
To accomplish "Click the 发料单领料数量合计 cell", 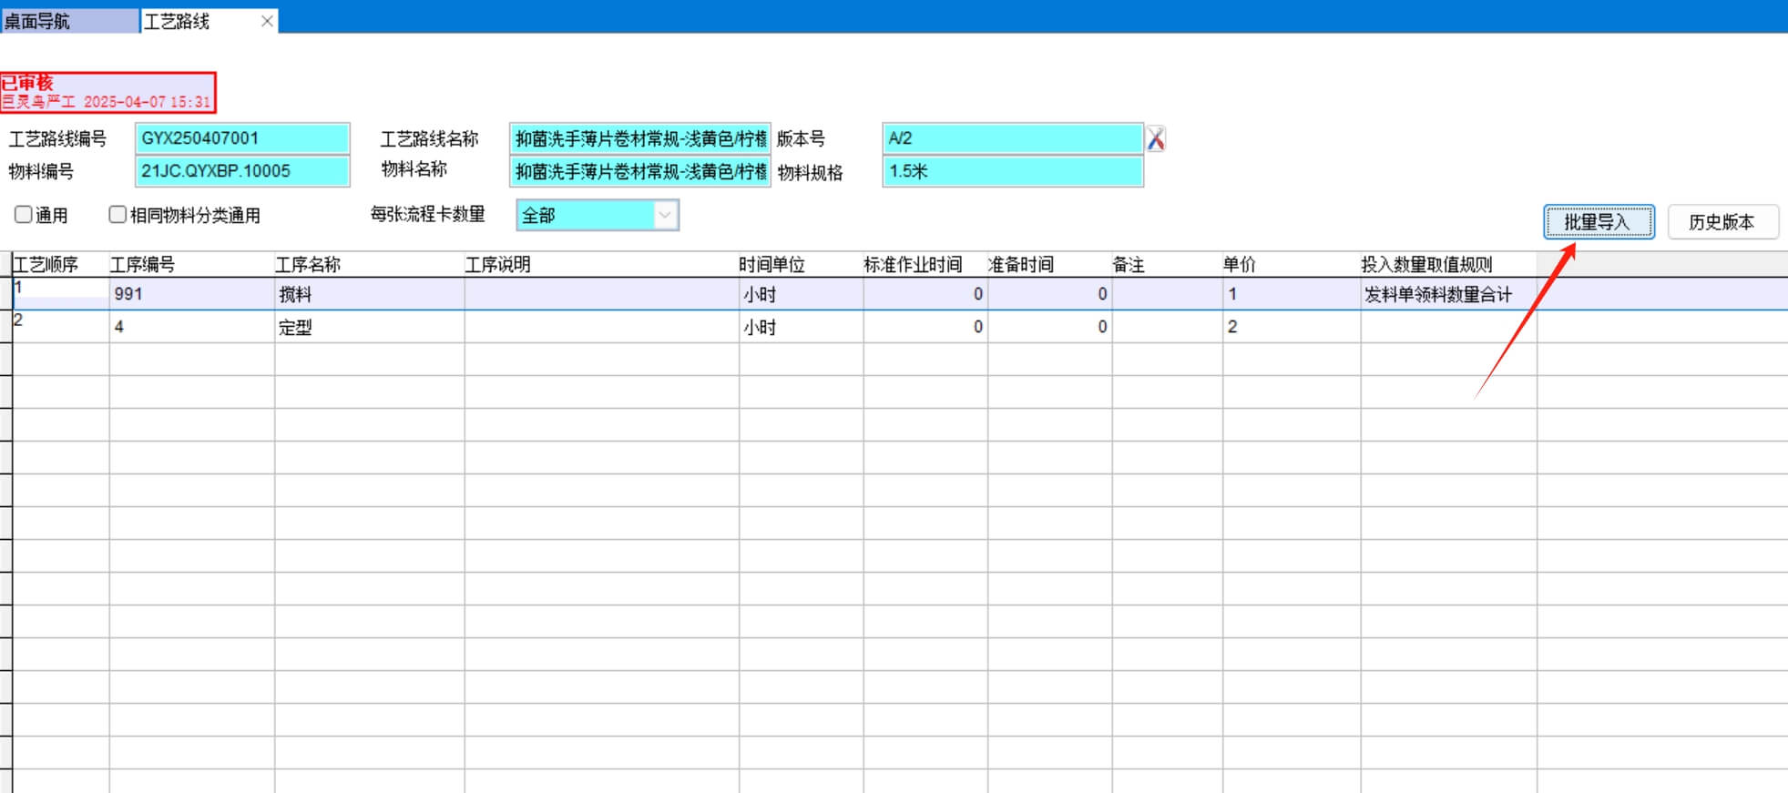I will (1446, 294).
